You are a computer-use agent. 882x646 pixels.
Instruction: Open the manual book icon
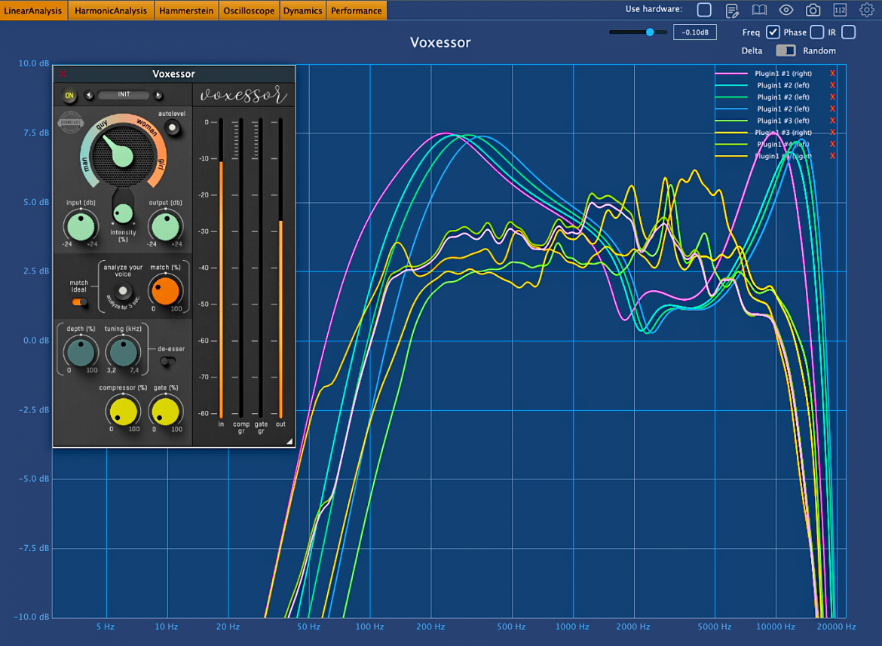point(759,10)
